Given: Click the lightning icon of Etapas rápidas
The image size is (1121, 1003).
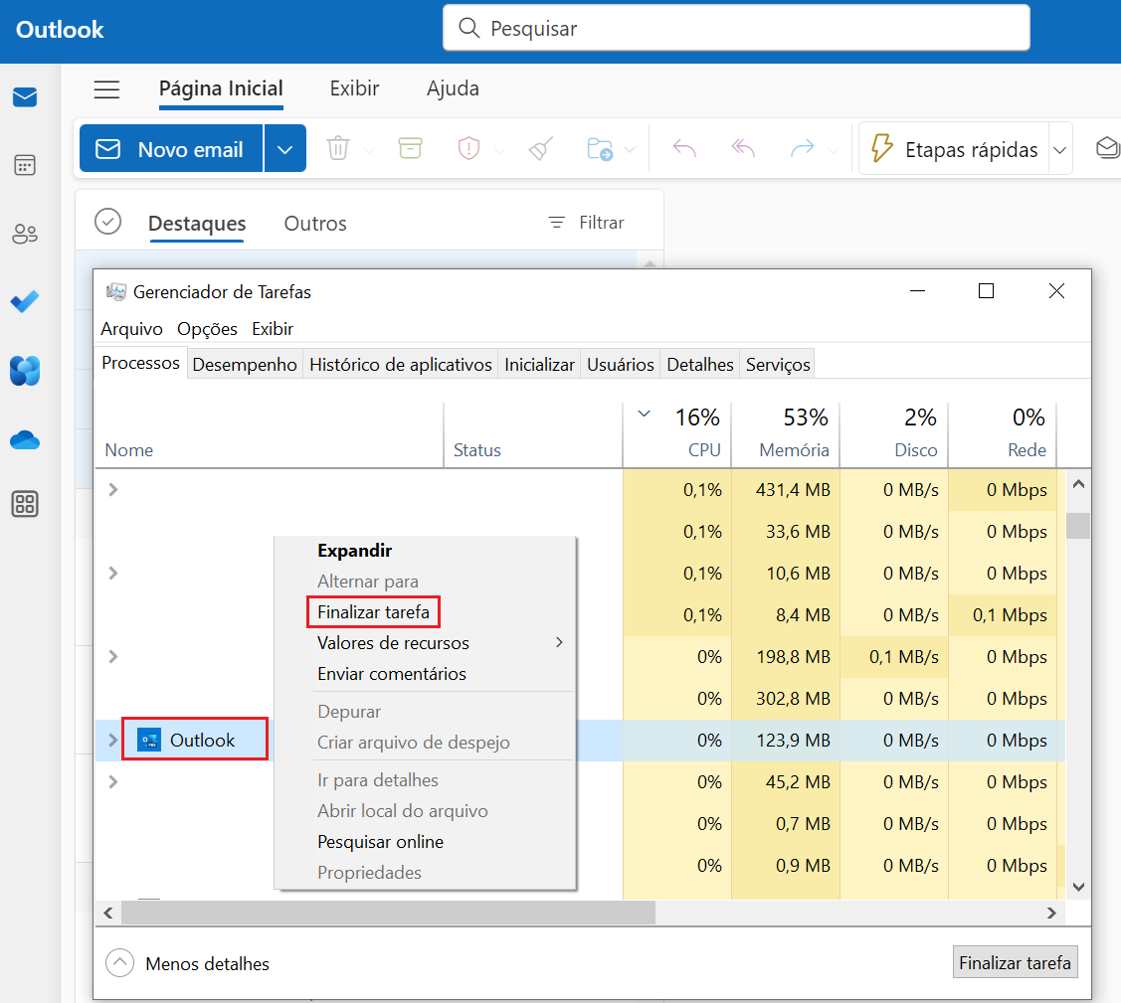Looking at the screenshot, I should pos(881,148).
